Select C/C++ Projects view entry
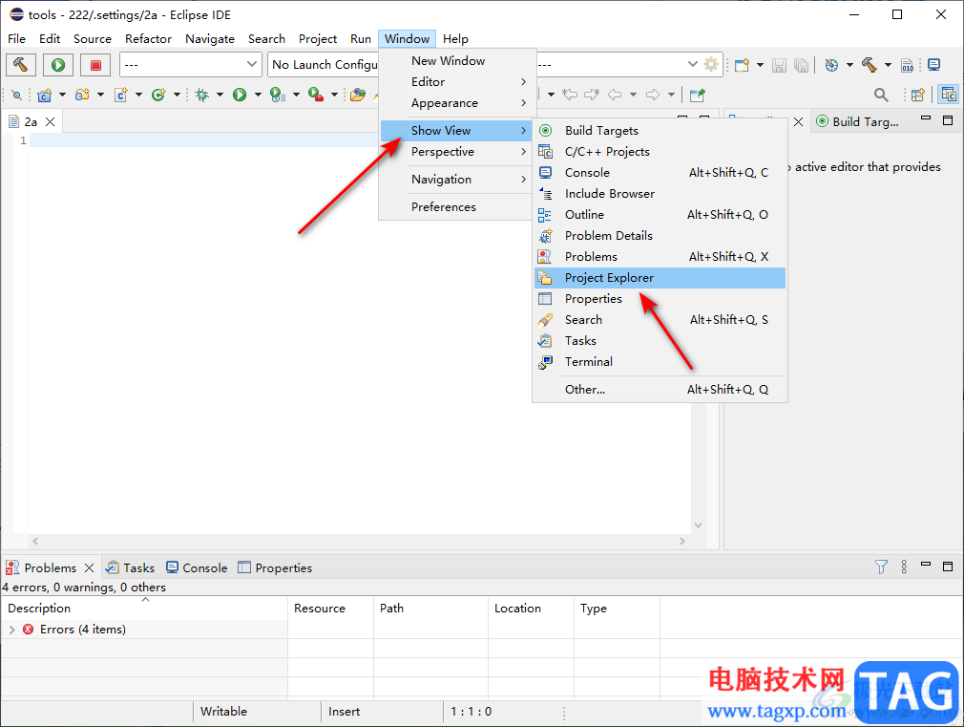Viewport: 964px width, 727px height. click(660, 152)
